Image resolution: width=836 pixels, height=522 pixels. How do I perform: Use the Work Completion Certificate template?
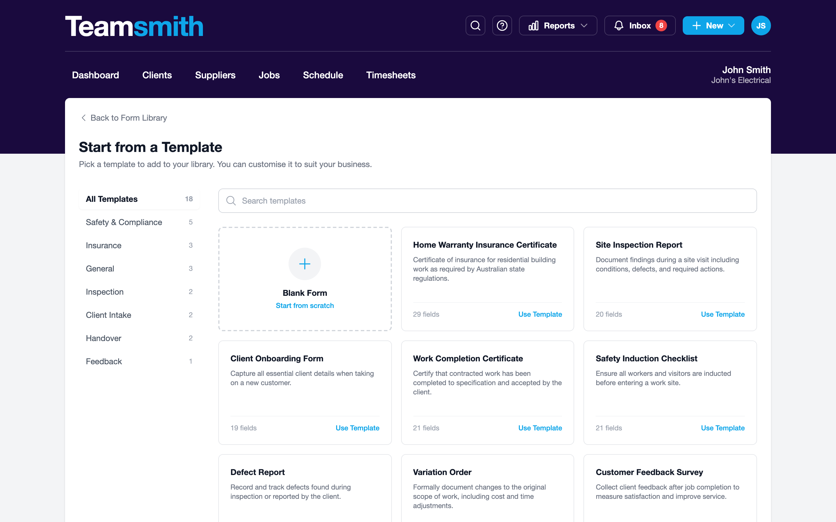coord(540,428)
